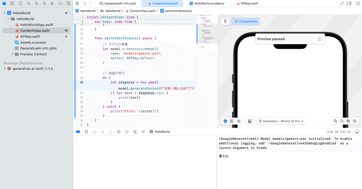Click the editor review swap arrows icon
Image resolution: width=362 pixels, height=189 pixels.
342,4
